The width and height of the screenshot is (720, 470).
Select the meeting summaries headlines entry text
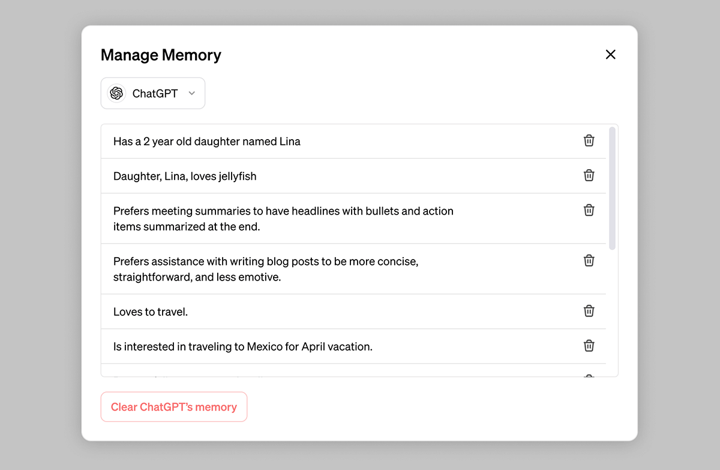pos(283,219)
